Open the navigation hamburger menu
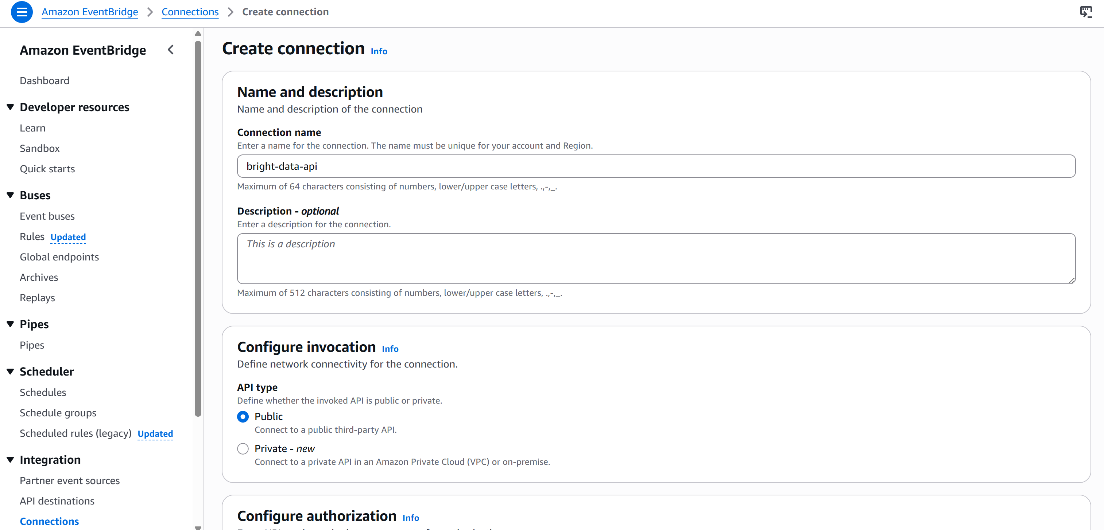 point(22,12)
